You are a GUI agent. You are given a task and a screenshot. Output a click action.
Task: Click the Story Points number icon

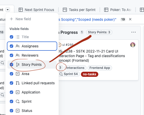pyautogui.click(x=18, y=65)
